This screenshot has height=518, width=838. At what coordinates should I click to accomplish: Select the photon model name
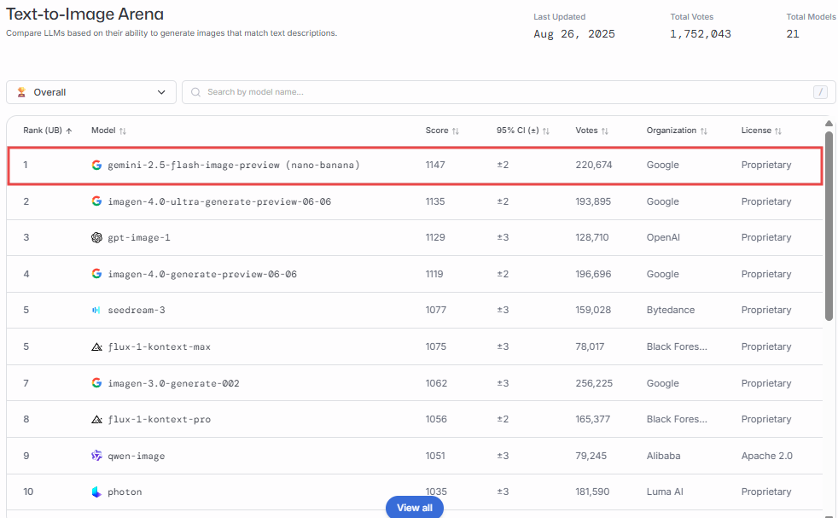pyautogui.click(x=125, y=492)
